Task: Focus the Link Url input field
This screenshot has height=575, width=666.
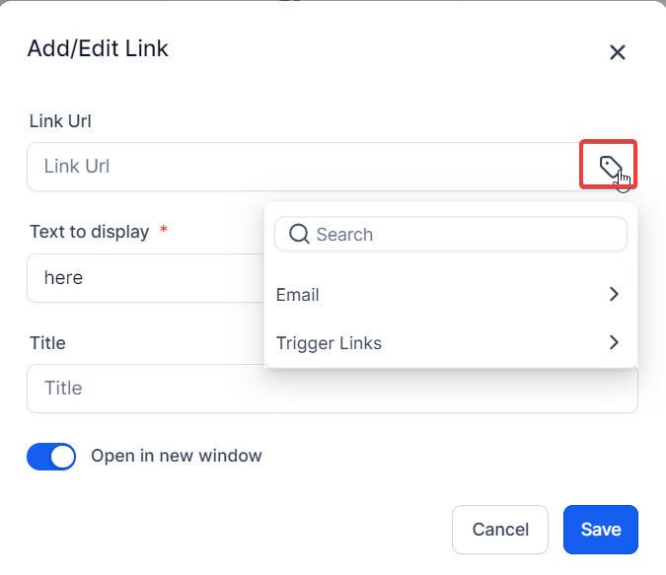Action: (x=296, y=167)
